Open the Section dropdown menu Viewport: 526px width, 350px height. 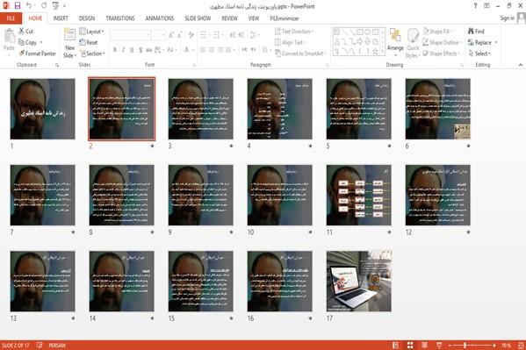click(x=92, y=54)
